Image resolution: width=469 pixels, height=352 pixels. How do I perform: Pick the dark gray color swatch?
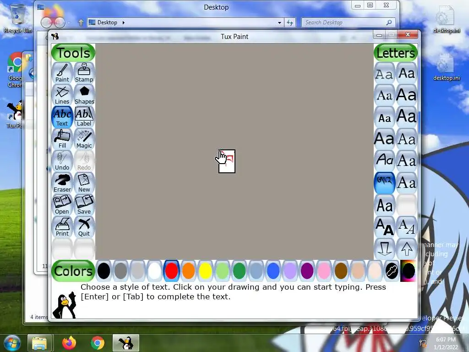[x=120, y=271]
